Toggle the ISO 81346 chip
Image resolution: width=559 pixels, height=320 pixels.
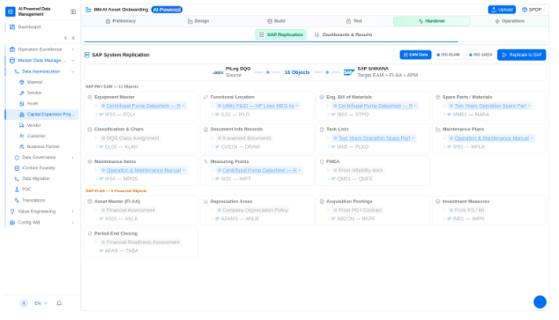tap(449, 55)
